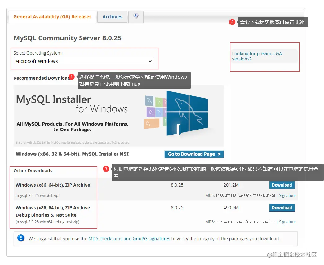Screen dimensions: 324x265
Task: Click the Select Operating System: label
Action: click(38, 53)
